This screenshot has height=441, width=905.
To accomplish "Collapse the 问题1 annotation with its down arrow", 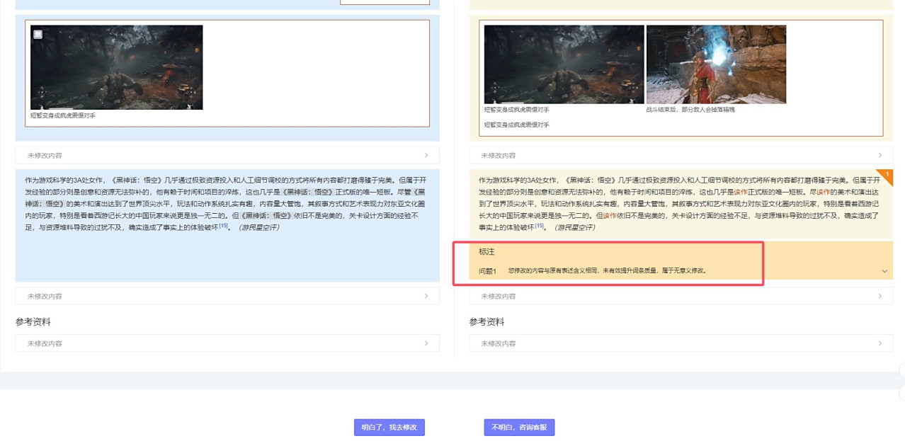I will click(x=884, y=271).
